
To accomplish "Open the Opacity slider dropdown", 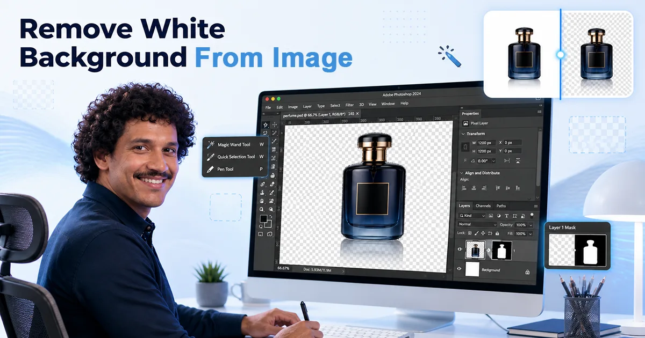I will (531, 225).
